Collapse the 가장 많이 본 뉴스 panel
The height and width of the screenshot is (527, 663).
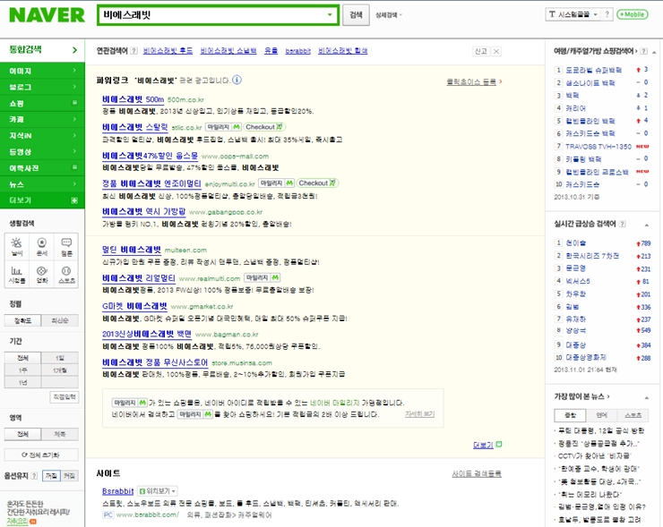coord(647,398)
